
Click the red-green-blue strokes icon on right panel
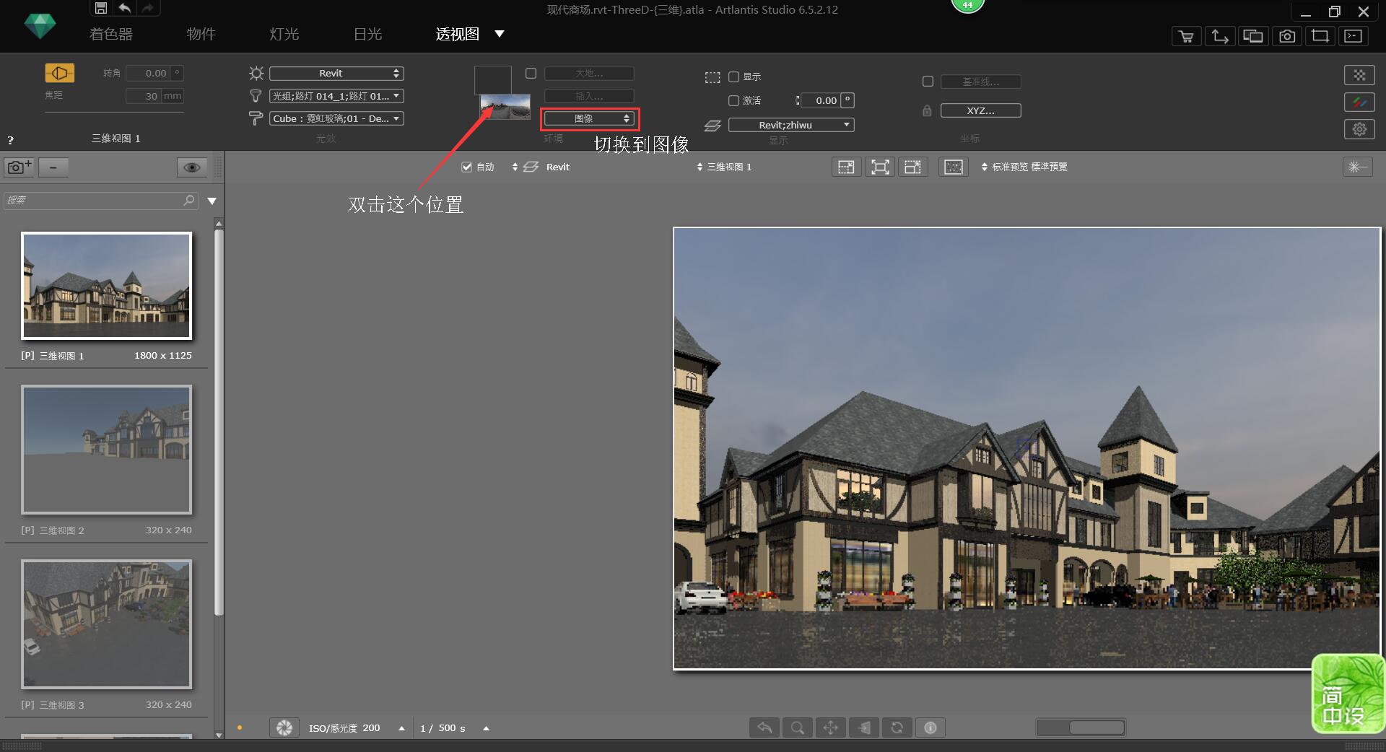1359,102
